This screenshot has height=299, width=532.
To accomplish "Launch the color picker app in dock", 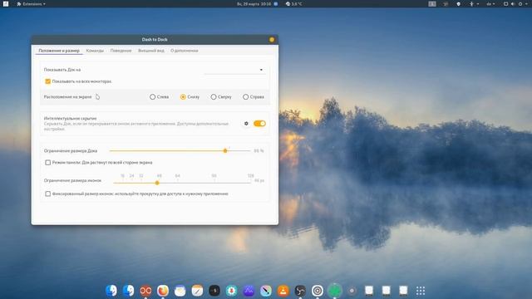I will (266, 291).
